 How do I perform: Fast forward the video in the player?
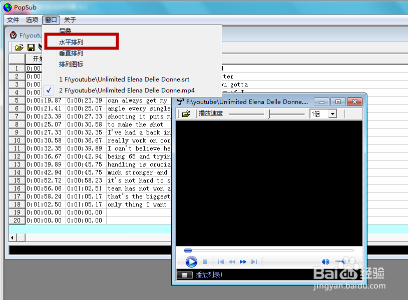pyautogui.click(x=243, y=261)
